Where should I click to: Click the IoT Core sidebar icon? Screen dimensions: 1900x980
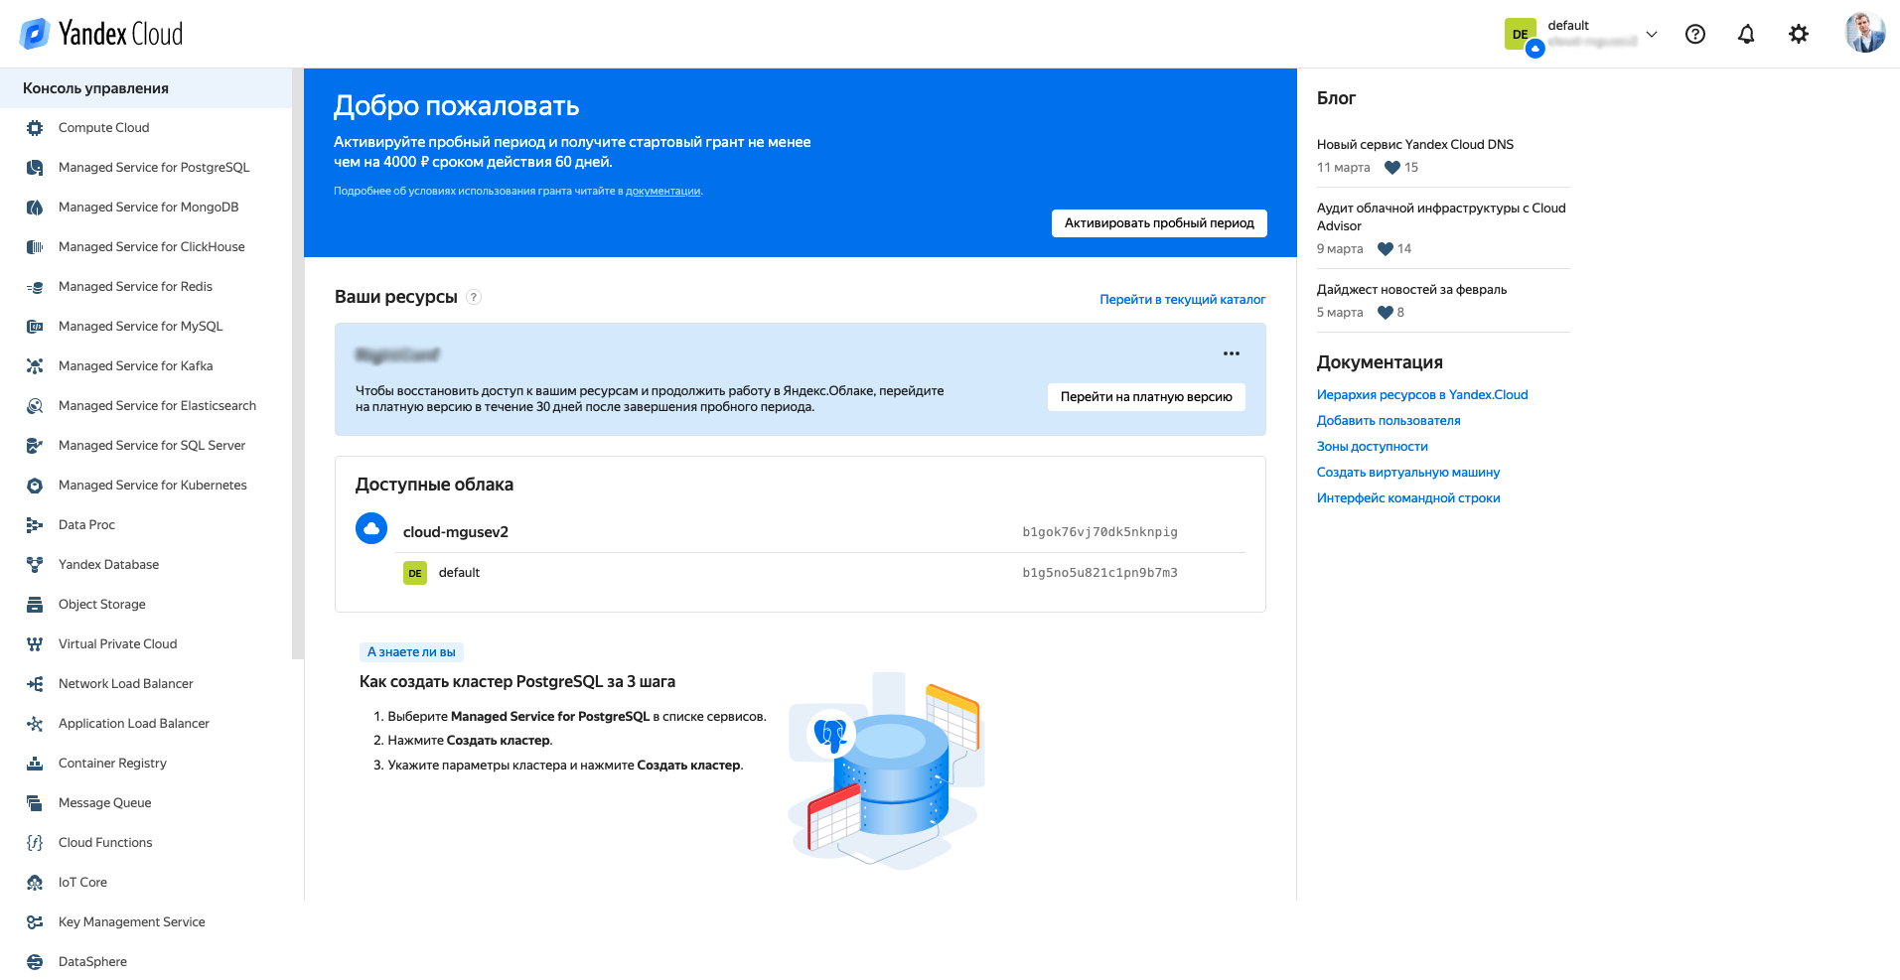[35, 883]
